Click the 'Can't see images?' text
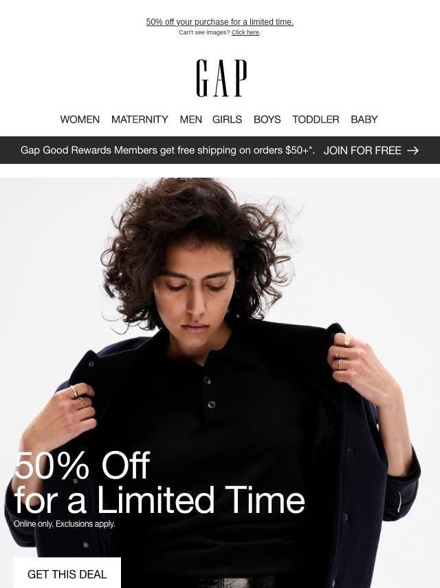The width and height of the screenshot is (440, 588). pyautogui.click(x=204, y=32)
